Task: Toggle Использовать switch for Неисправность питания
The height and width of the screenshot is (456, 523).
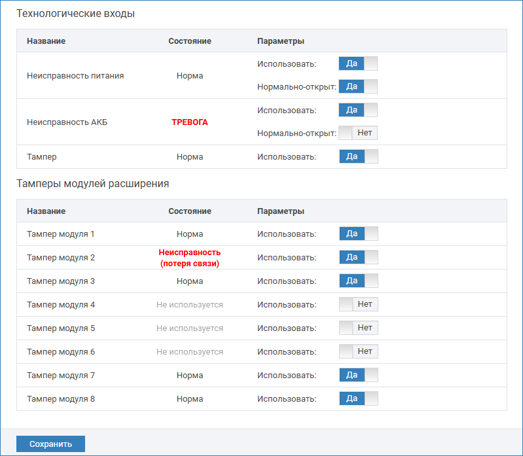Action: (358, 63)
